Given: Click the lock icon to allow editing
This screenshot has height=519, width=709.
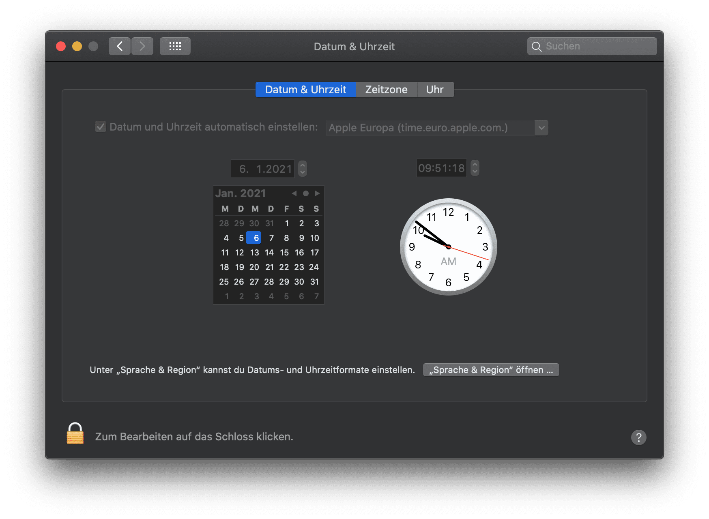Looking at the screenshot, I should click(x=75, y=434).
